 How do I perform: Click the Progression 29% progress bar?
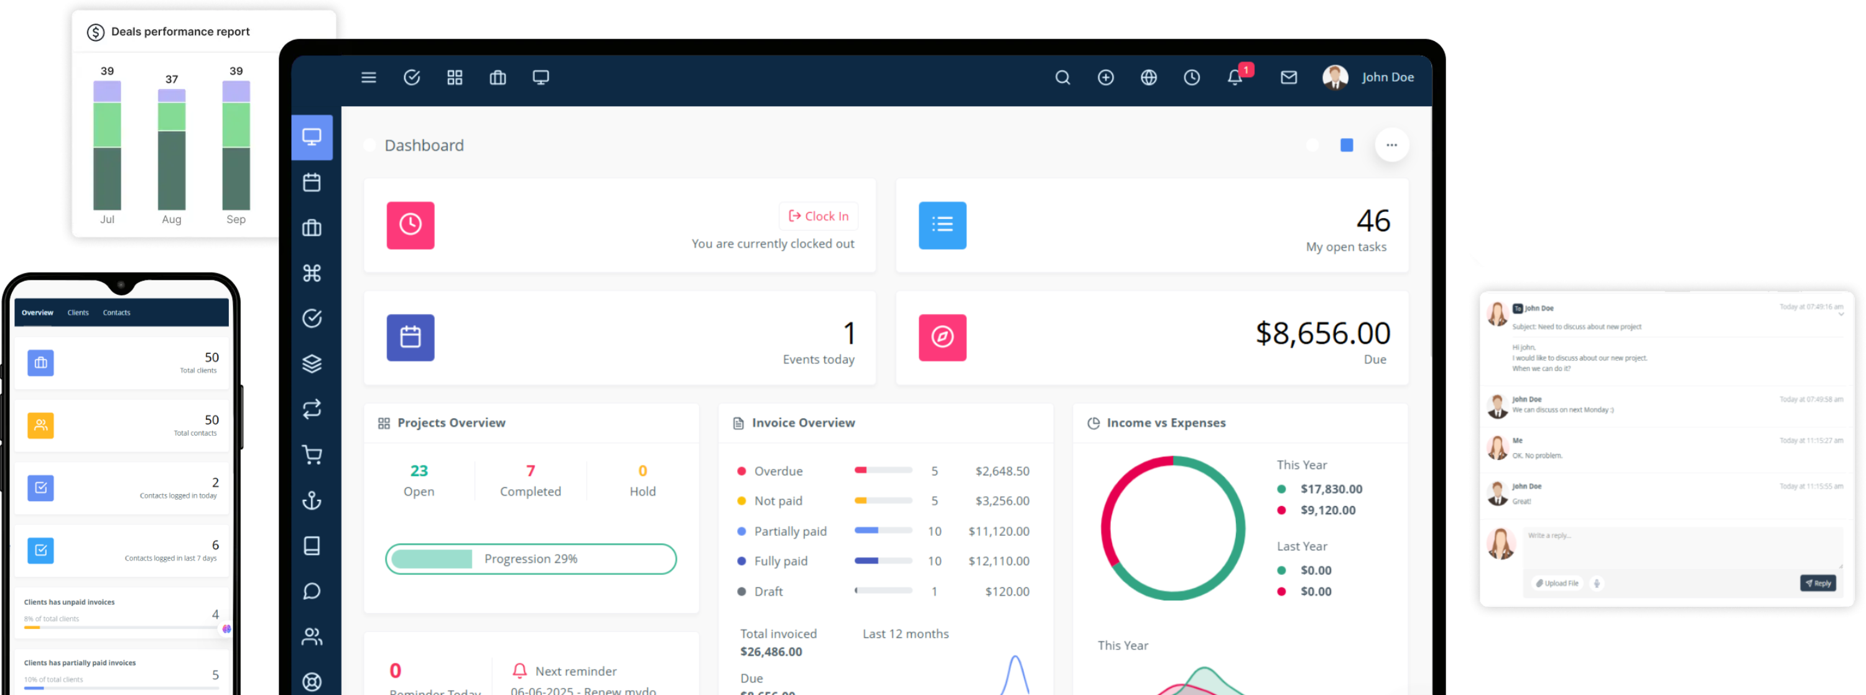click(x=531, y=559)
